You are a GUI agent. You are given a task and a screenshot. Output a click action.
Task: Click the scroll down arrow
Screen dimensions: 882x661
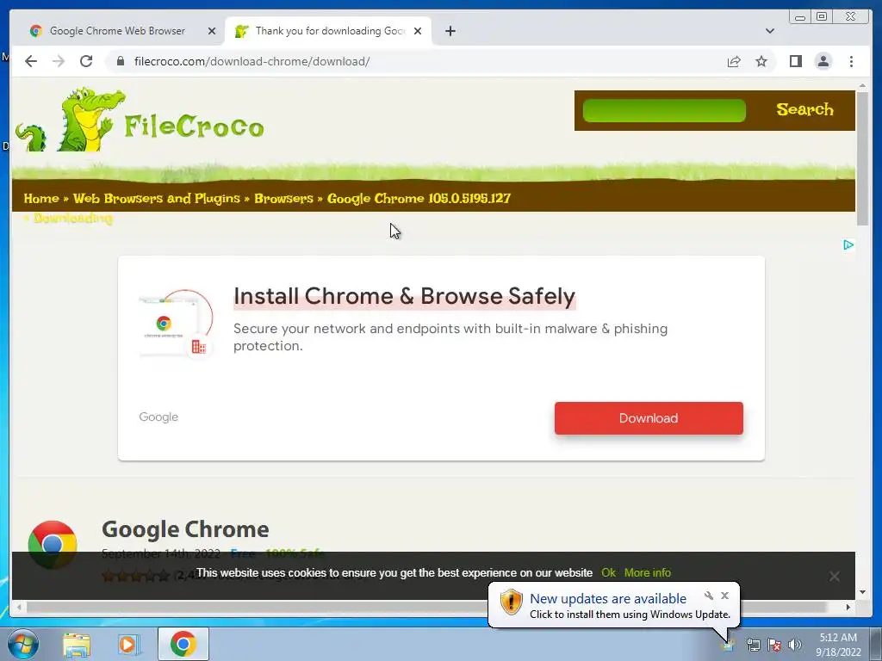862,592
